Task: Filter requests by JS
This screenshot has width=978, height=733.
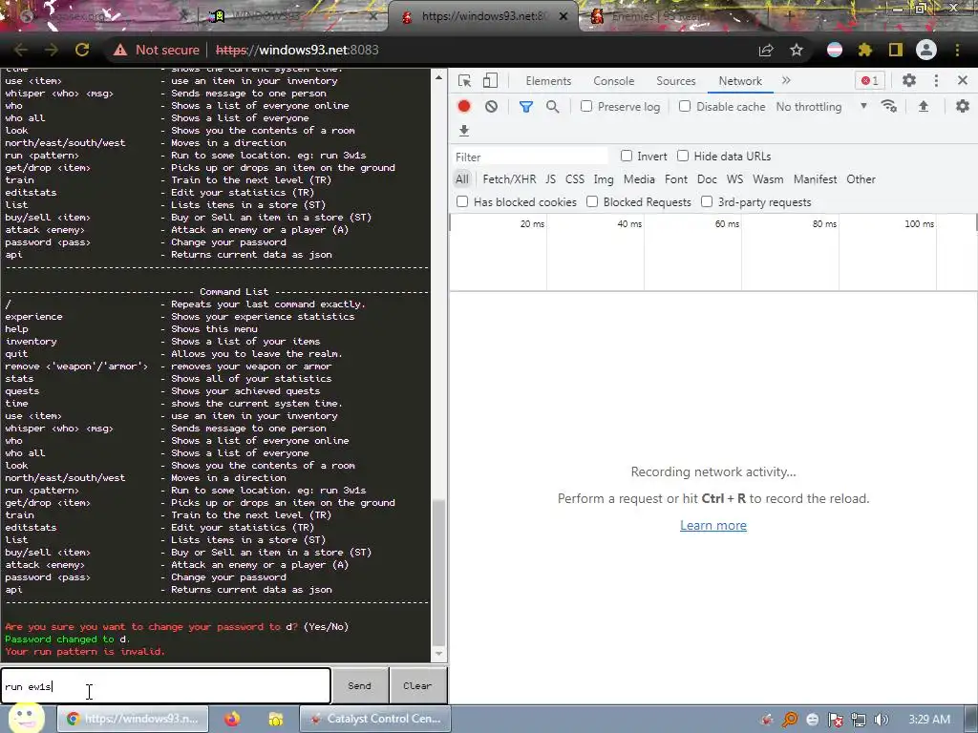Action: [x=550, y=179]
